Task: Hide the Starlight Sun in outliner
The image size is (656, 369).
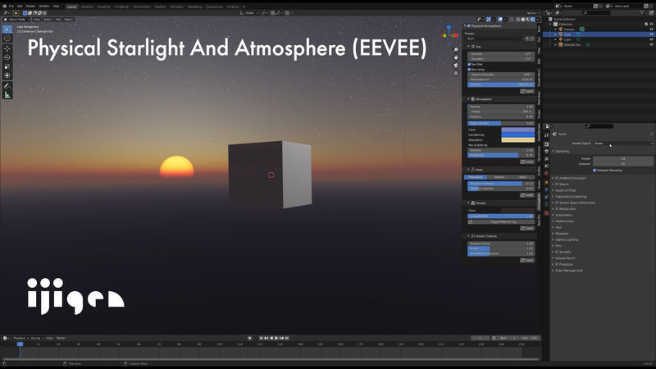Action: (651, 44)
